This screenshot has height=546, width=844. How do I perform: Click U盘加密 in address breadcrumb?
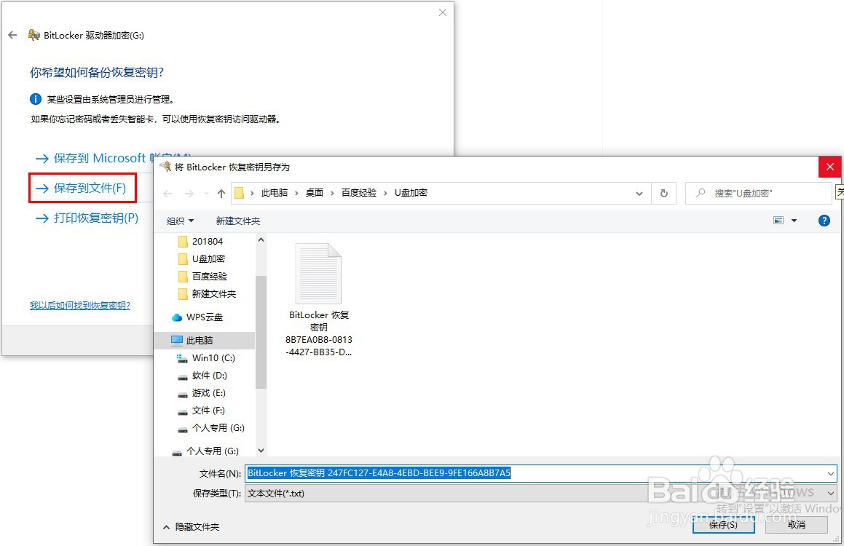click(x=411, y=193)
